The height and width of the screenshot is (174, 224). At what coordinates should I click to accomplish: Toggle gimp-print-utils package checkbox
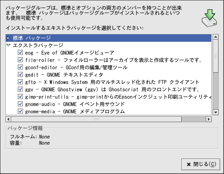(x=20, y=97)
